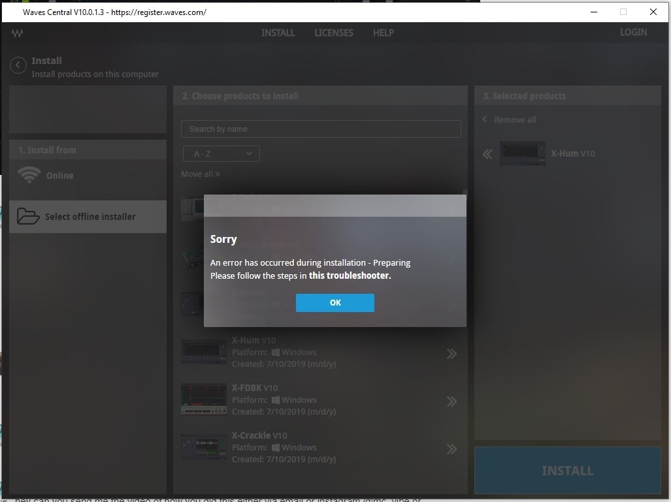The width and height of the screenshot is (671, 502).
Task: Click the back arrow next to Install
Action: pos(18,65)
